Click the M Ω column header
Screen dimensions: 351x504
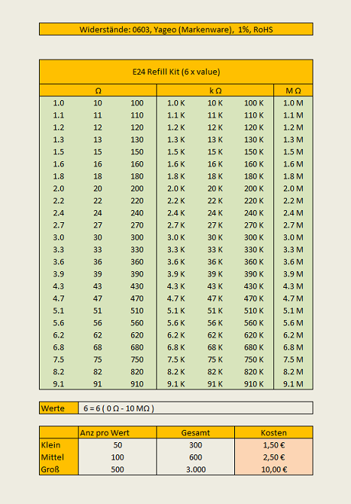point(293,90)
